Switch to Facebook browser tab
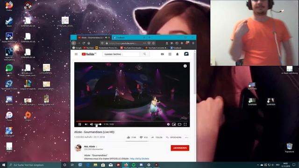Screen dimensions: 299x168 pyautogui.click(x=128, y=37)
